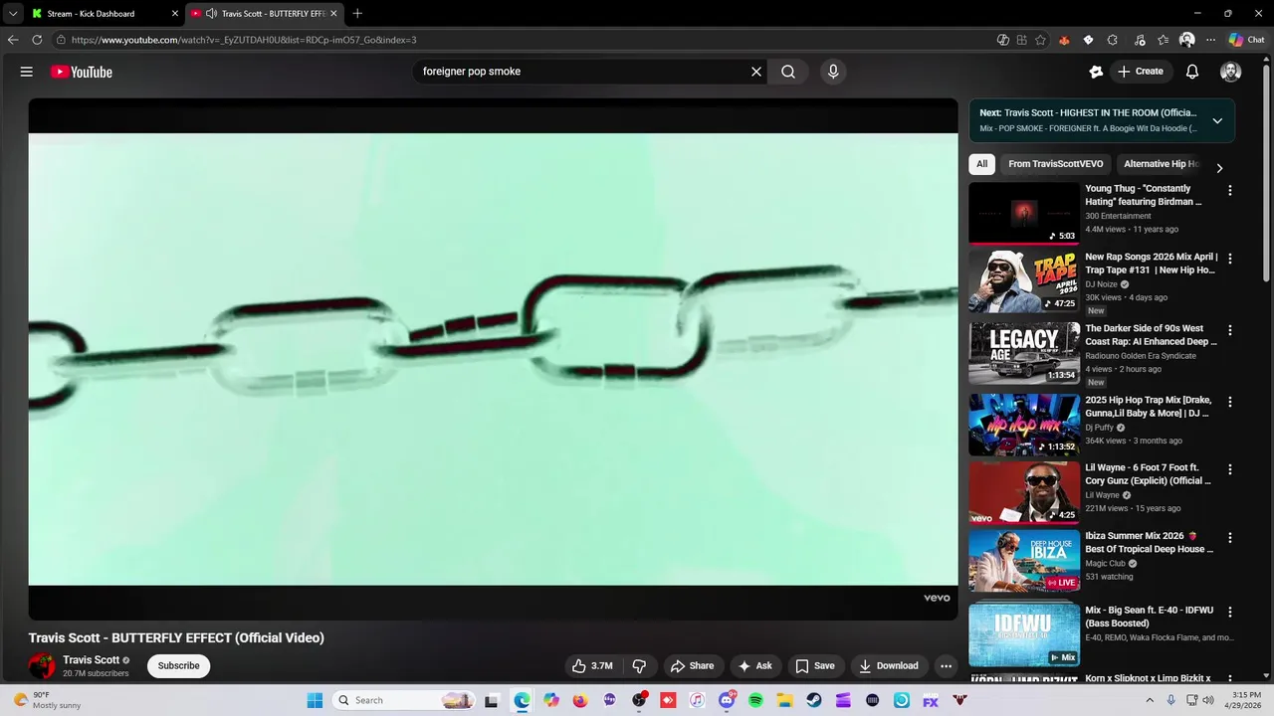Click the Download button
The image size is (1274, 716).
[889, 666]
